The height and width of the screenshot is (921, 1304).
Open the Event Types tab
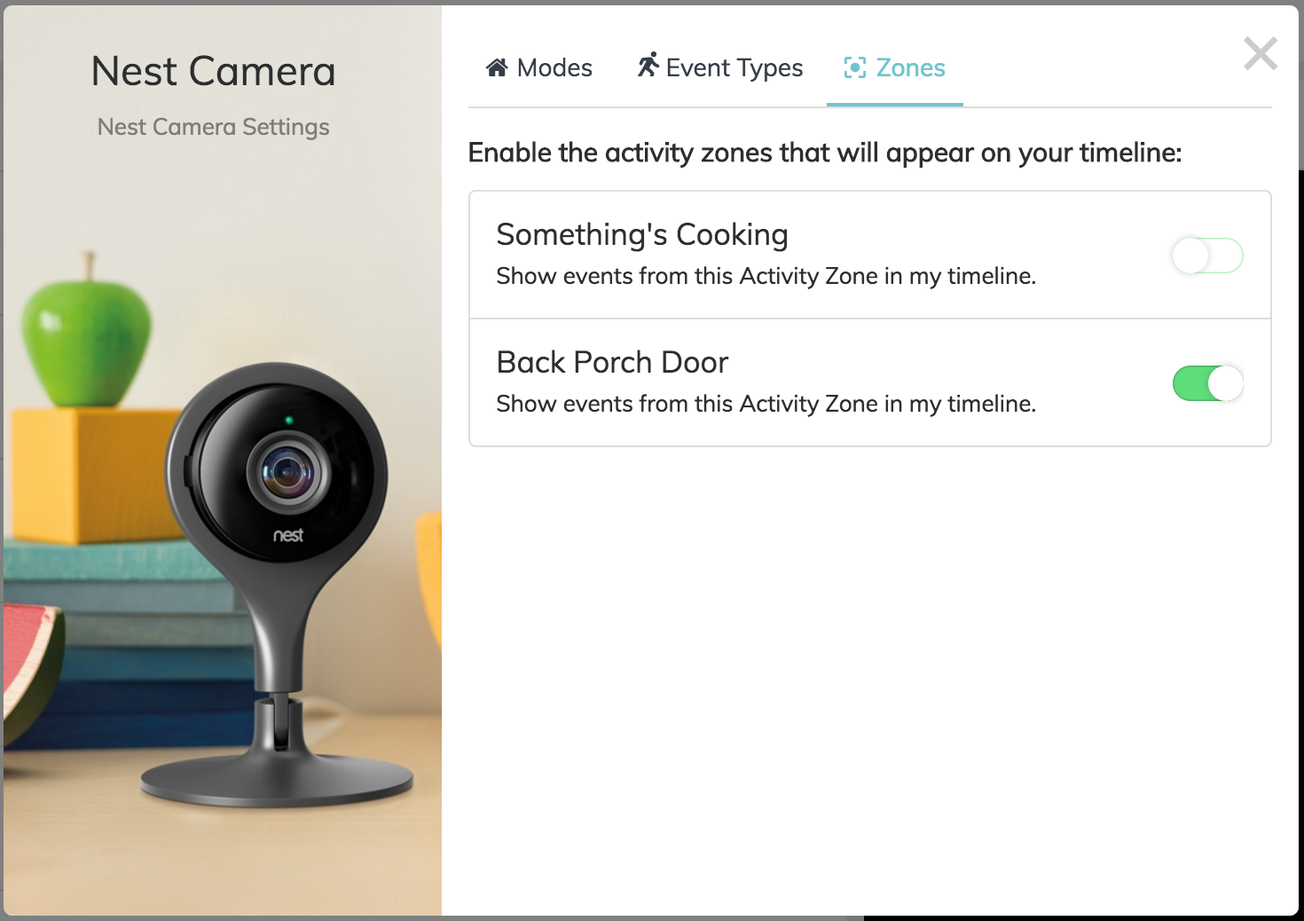pos(719,68)
